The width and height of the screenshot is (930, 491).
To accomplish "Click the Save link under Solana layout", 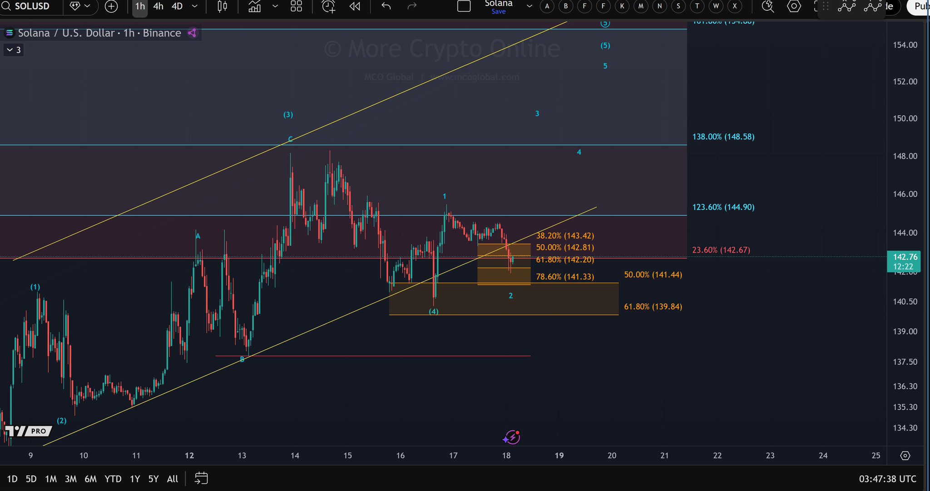I will (498, 12).
